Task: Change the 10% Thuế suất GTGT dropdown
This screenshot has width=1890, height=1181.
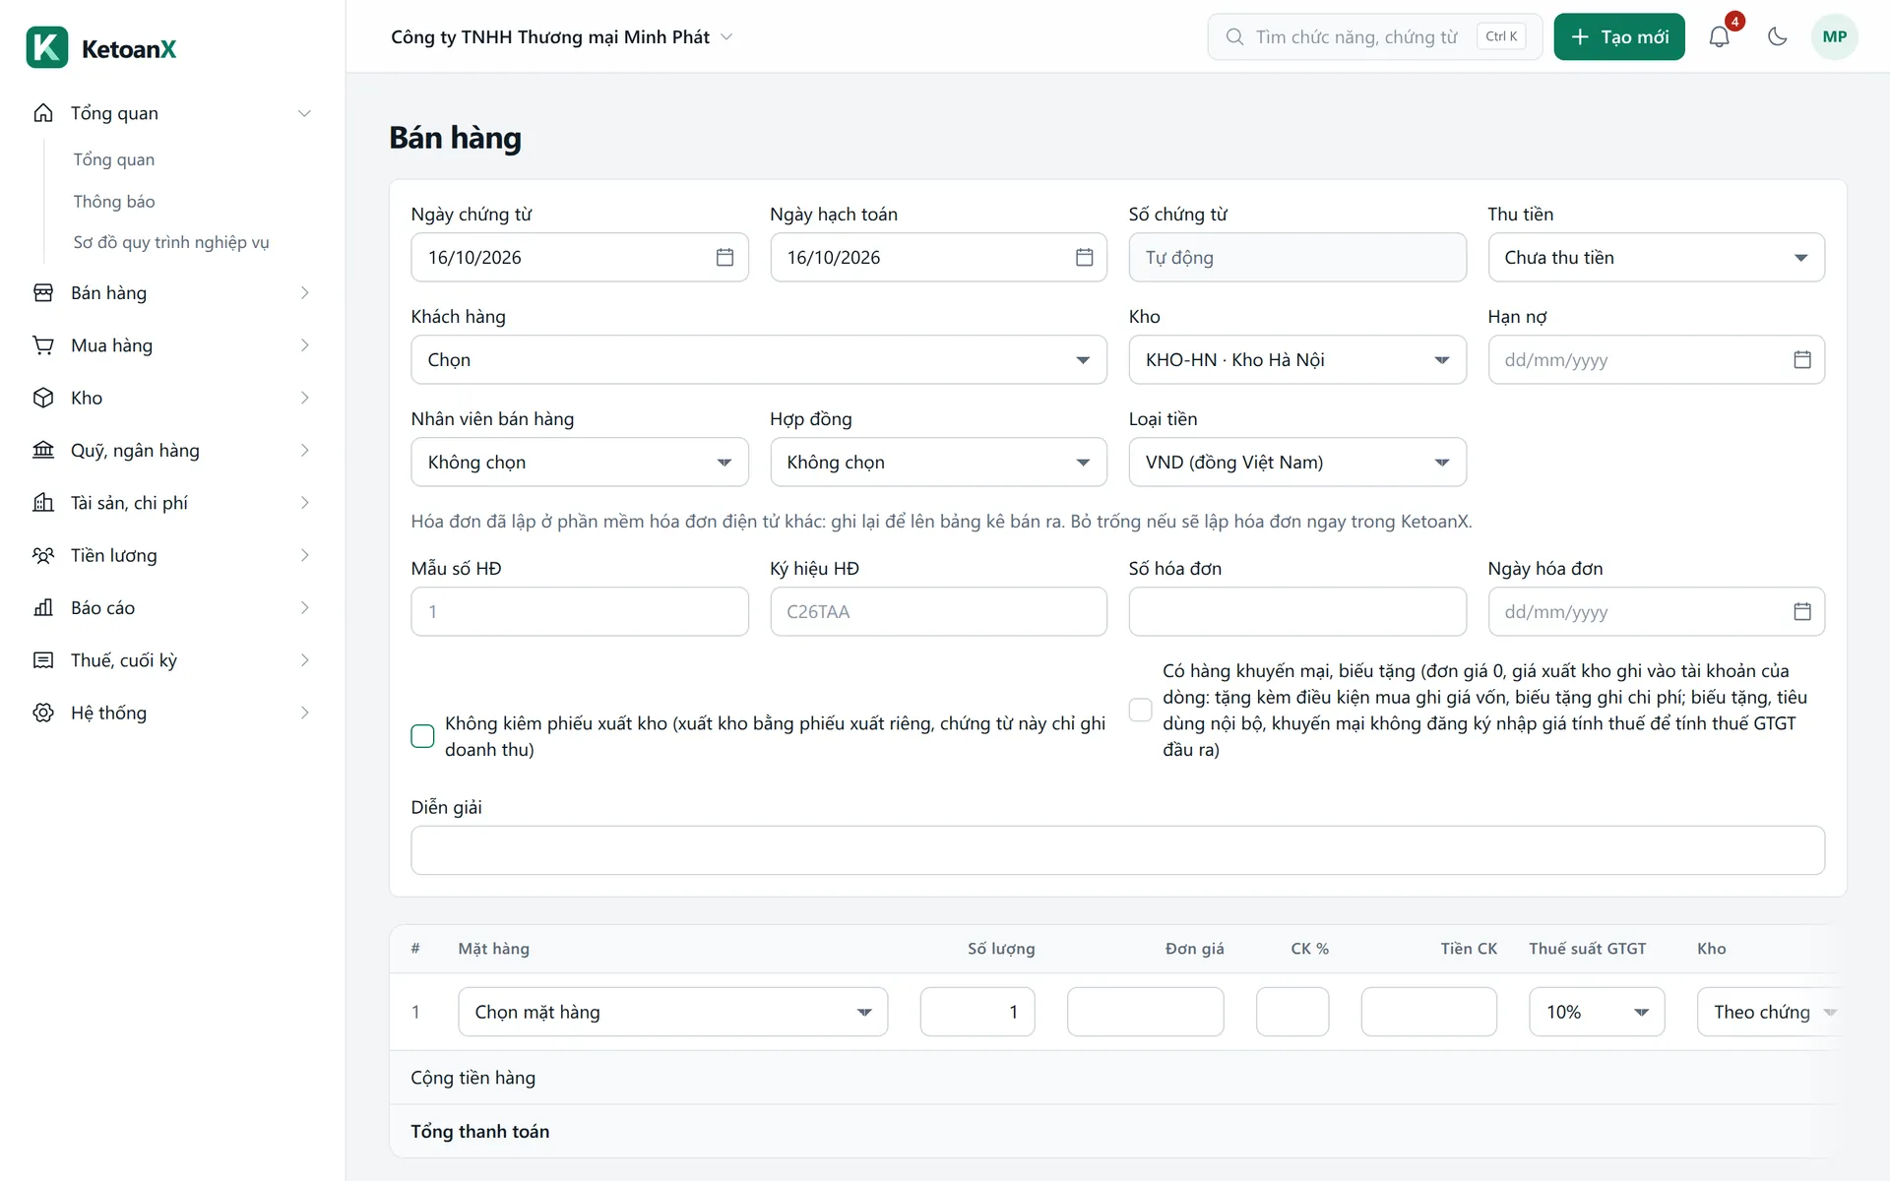Action: (1596, 1012)
